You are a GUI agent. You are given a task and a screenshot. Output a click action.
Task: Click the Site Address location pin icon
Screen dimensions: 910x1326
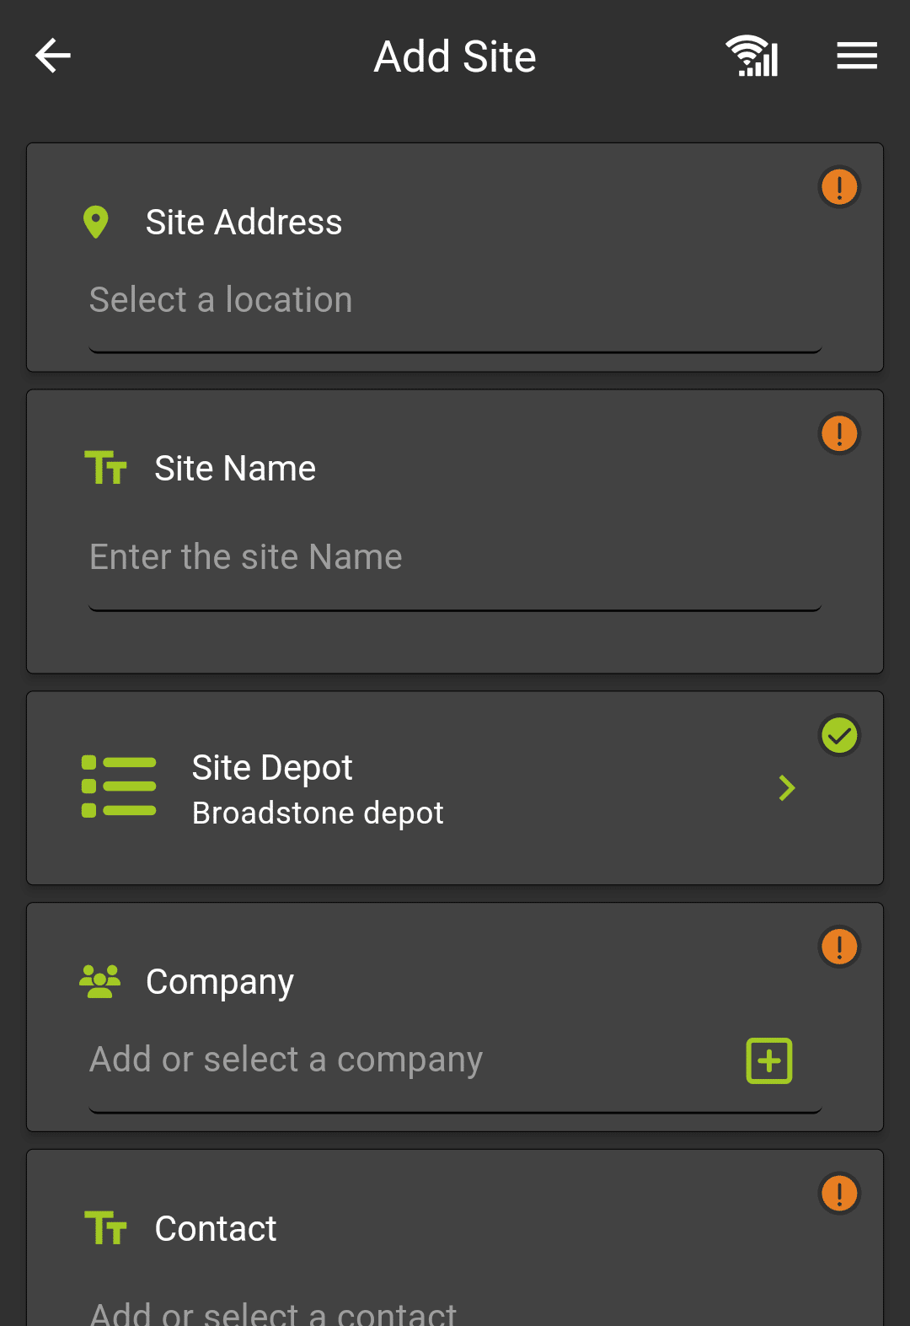(96, 223)
